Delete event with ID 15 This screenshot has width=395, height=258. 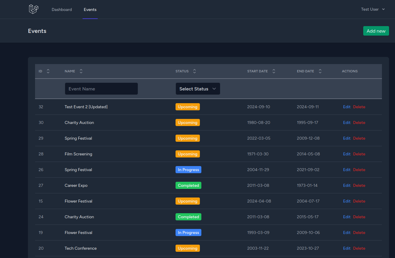pyautogui.click(x=359, y=201)
